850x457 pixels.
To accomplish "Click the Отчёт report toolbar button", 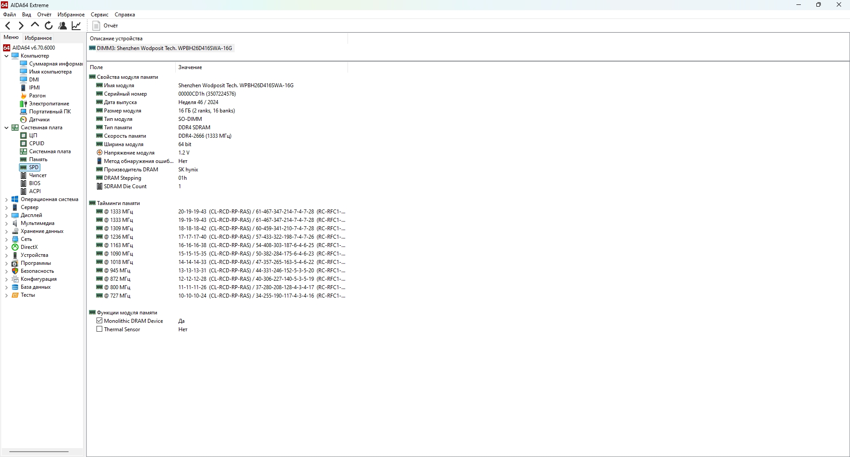I will point(105,26).
